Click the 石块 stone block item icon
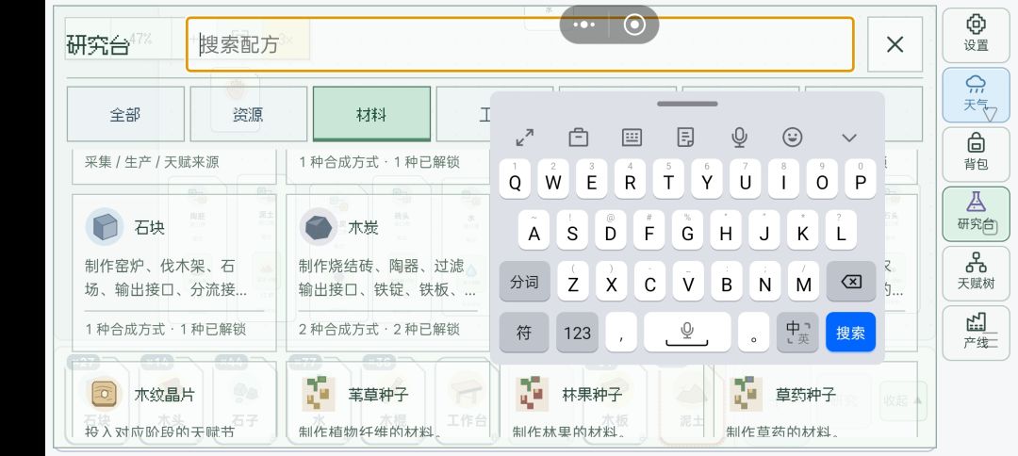This screenshot has width=1018, height=456. click(105, 227)
